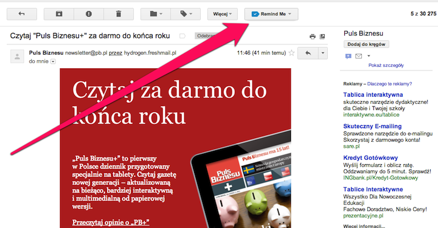
Task: Print the email with printer icon
Action: [x=313, y=36]
